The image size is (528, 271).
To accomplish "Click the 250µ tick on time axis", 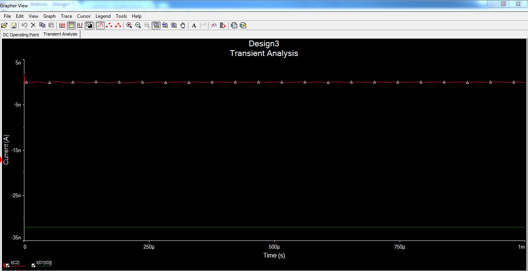I will (149, 247).
